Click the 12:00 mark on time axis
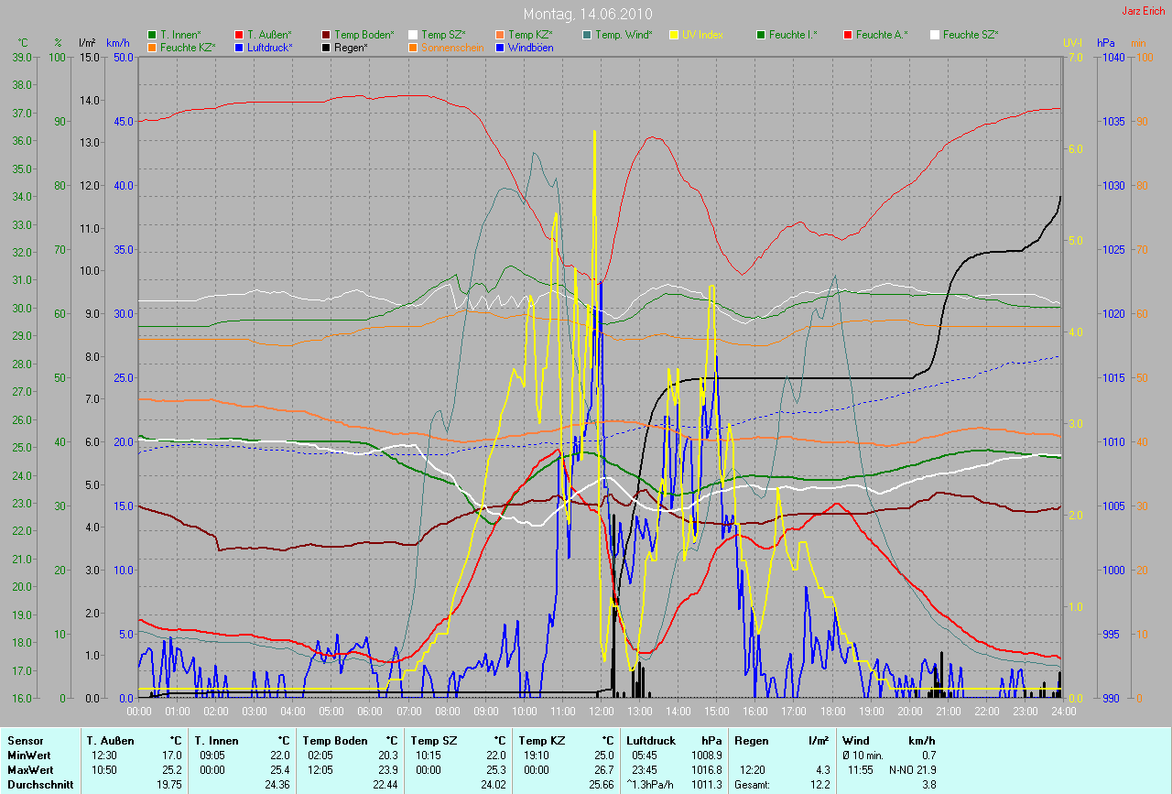1172x794 pixels. pos(601,711)
